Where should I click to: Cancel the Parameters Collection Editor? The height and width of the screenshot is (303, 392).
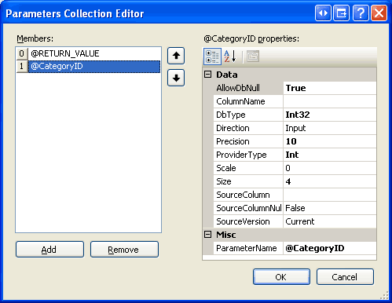(x=345, y=277)
